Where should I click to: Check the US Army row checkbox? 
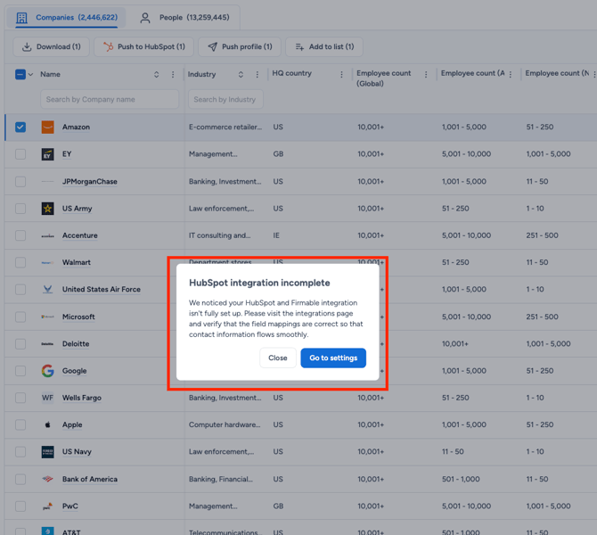[20, 209]
